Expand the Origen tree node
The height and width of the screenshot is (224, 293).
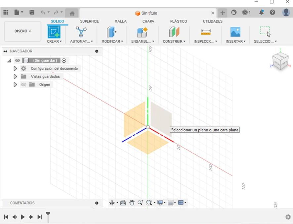(x=15, y=84)
